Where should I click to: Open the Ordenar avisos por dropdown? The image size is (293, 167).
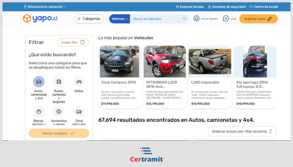[242, 132]
